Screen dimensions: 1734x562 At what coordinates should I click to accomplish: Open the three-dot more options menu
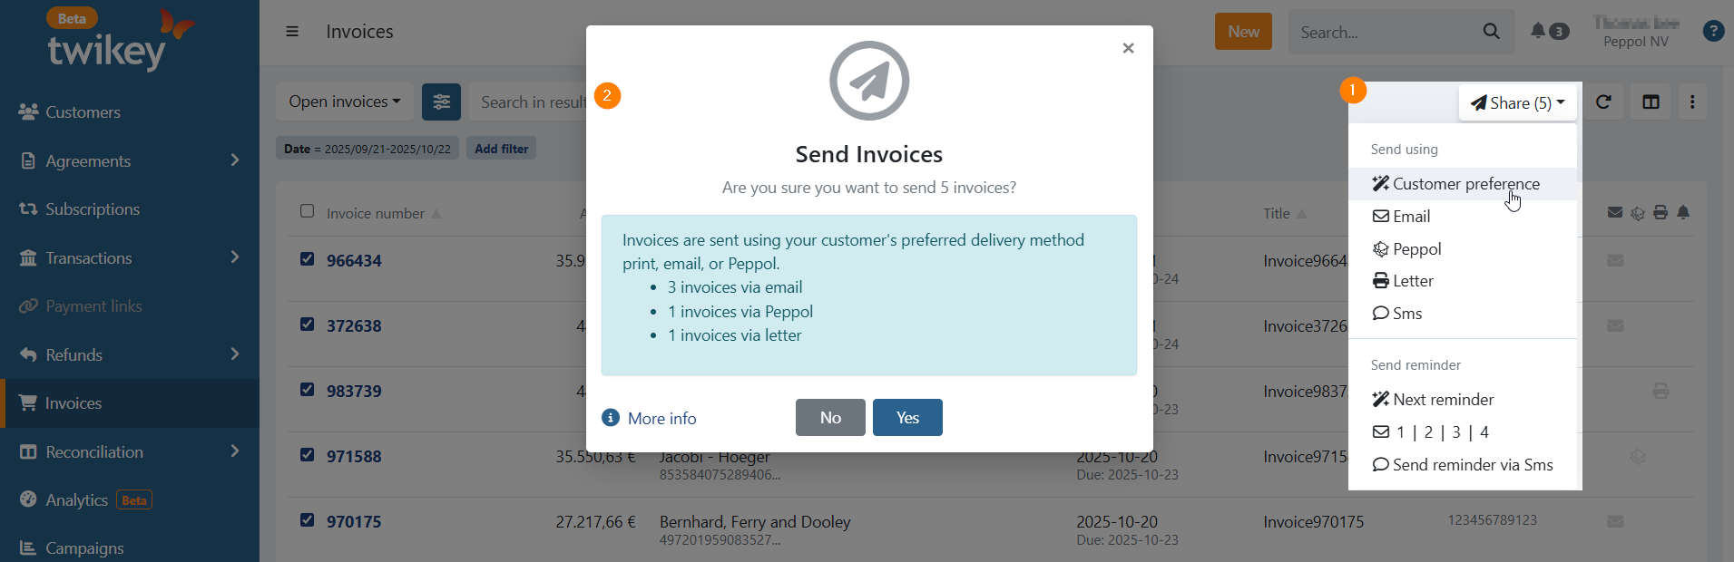pos(1692,102)
